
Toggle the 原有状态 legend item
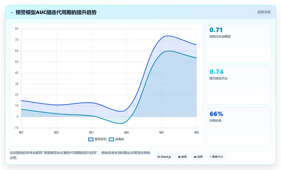click(x=97, y=139)
